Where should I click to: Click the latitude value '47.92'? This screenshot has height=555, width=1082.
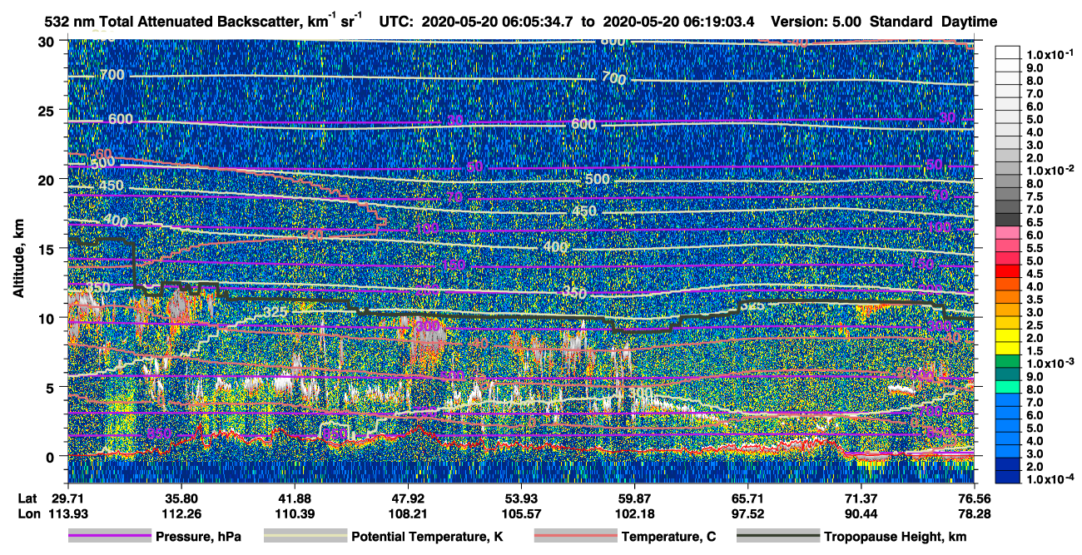point(408,498)
